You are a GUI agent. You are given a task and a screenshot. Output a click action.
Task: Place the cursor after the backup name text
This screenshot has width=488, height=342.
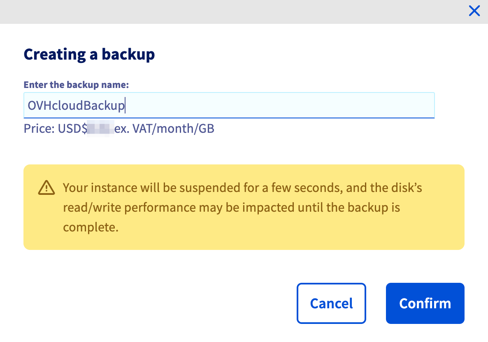tap(125, 105)
